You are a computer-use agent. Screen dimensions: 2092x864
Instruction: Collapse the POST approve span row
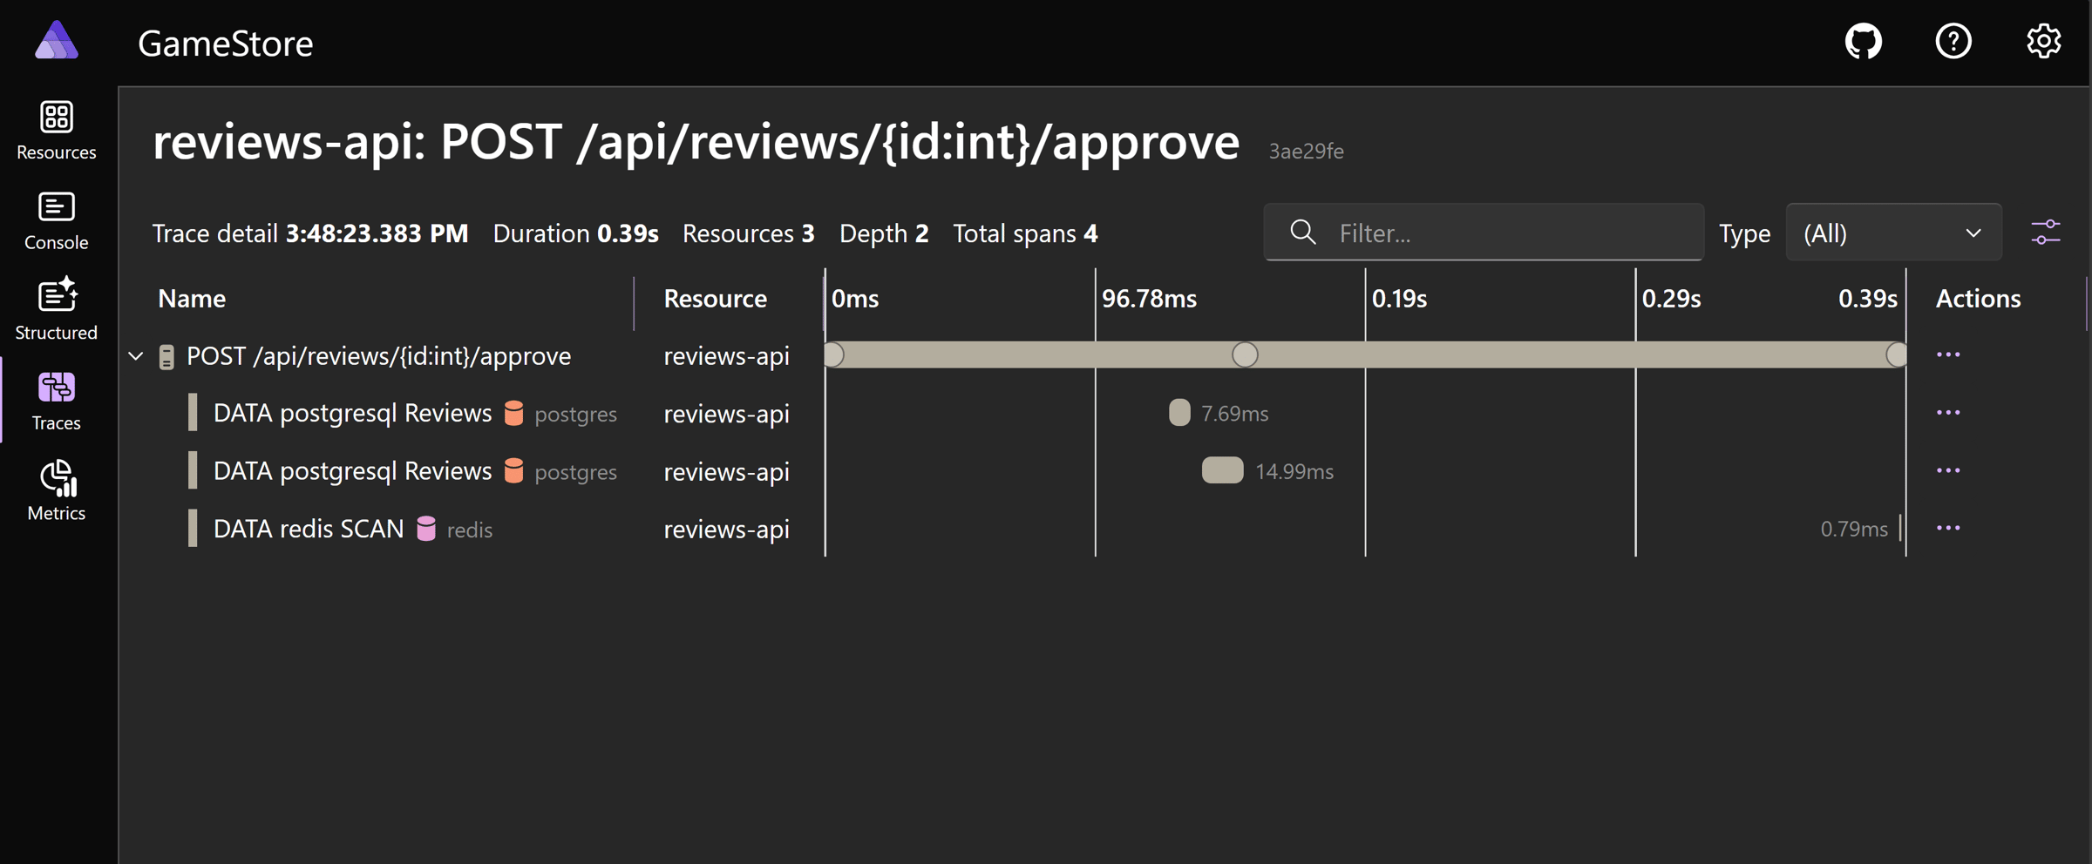click(x=136, y=356)
